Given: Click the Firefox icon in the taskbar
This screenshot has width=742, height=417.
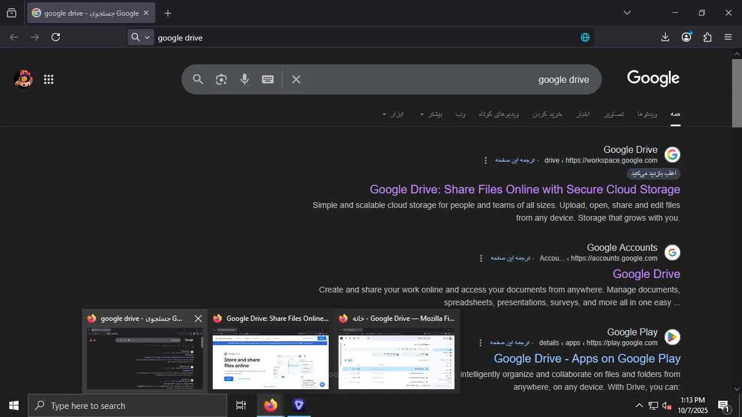Looking at the screenshot, I should coord(271,405).
